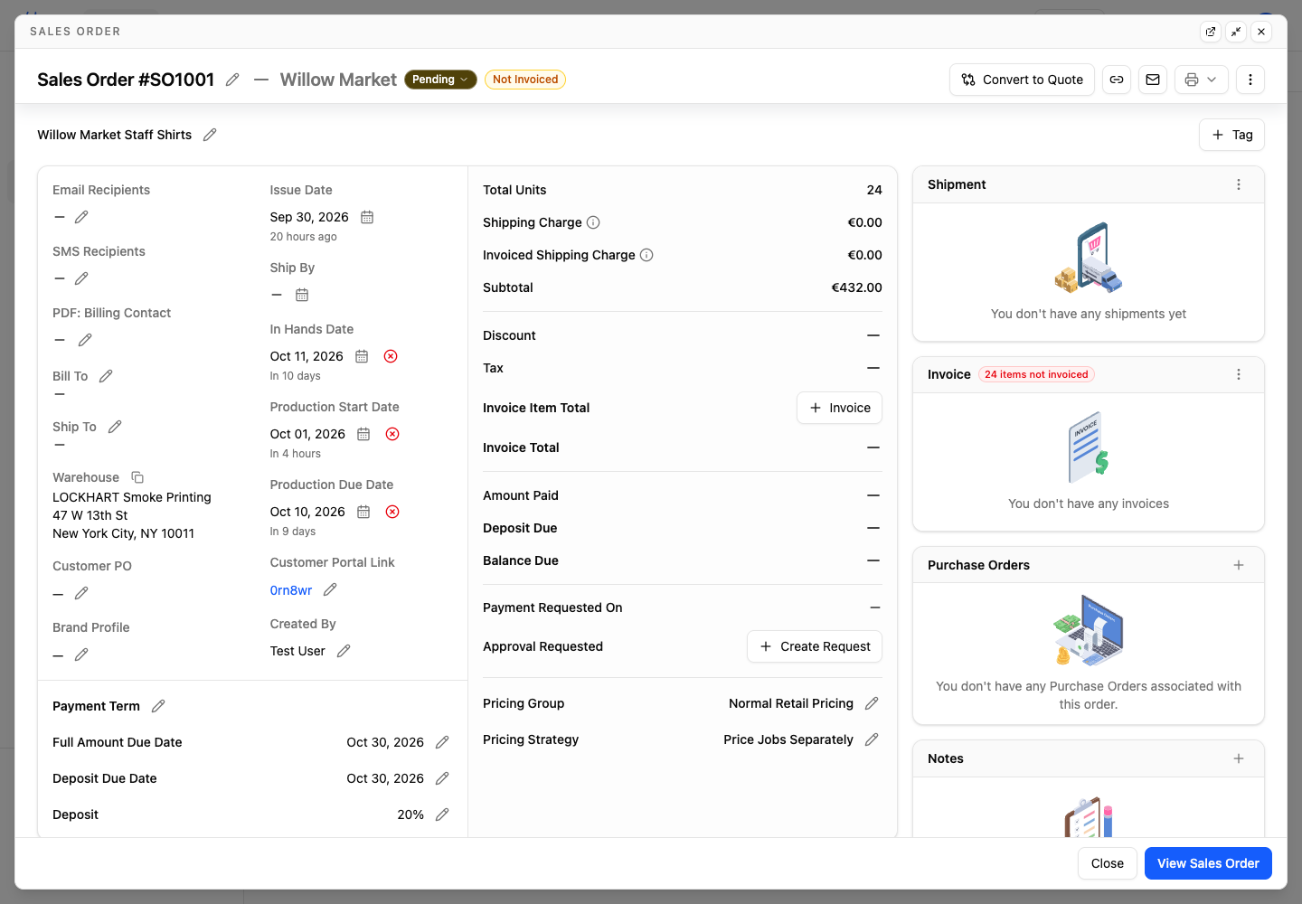
Task: Edit Willow Market Staff Shirts title
Action: tap(210, 135)
